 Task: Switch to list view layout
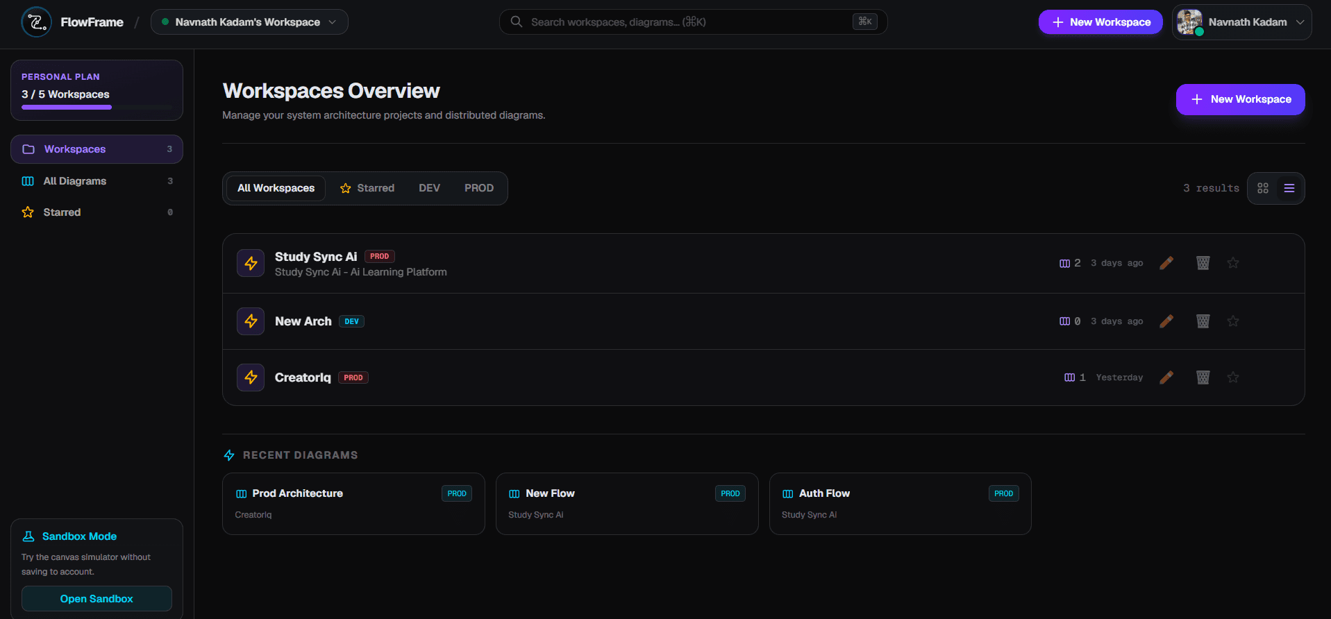coord(1289,188)
